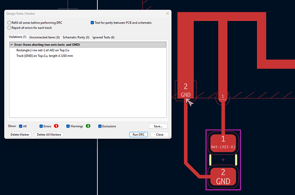Viewport: 295px width, 195px height.
Task: Enable Refill all zones before performing DRC
Action: pos(9,22)
